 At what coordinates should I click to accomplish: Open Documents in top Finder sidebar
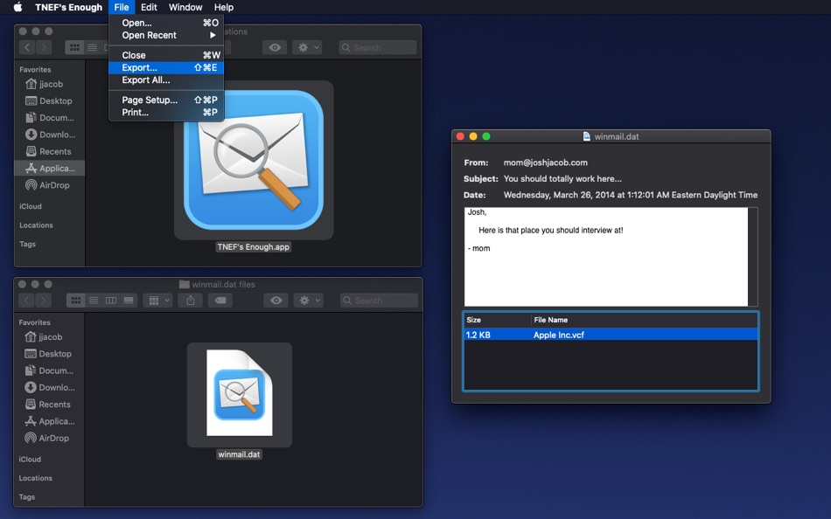pos(49,118)
